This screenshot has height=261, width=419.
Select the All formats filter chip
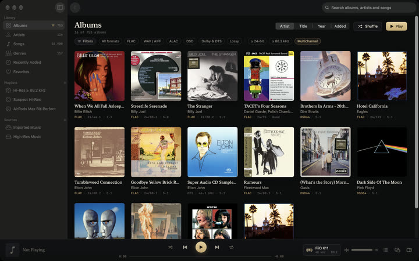(x=110, y=41)
